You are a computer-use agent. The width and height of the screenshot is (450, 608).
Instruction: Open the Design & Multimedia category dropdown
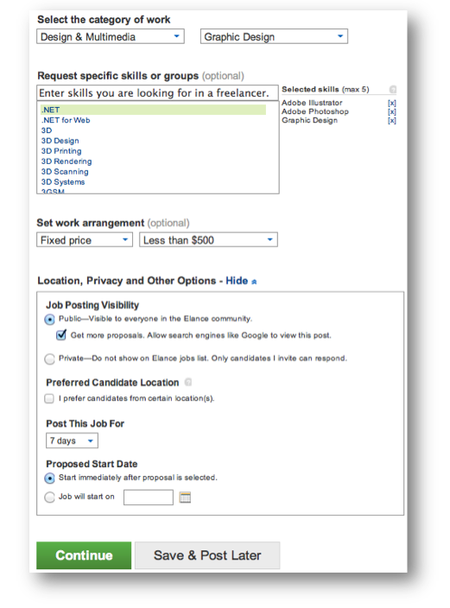point(111,36)
